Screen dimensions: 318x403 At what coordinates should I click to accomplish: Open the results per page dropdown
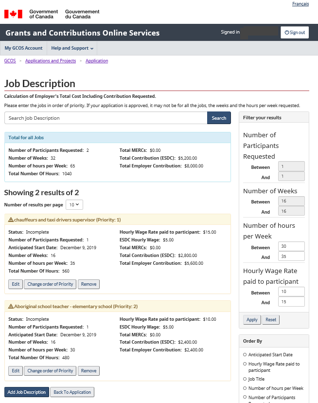[74, 205]
